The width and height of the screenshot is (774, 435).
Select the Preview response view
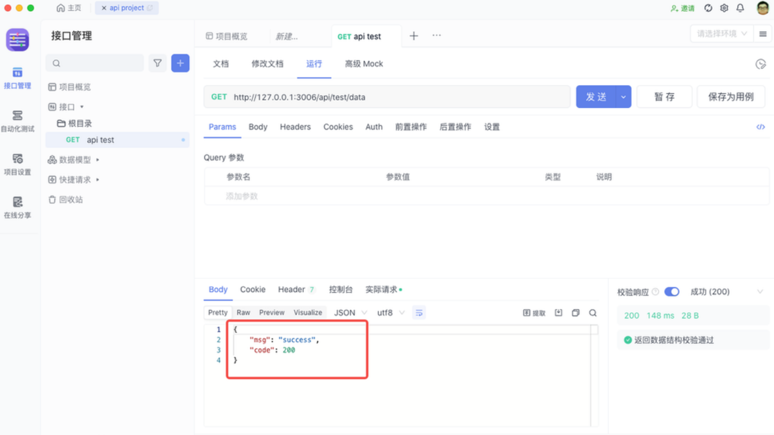click(x=272, y=313)
